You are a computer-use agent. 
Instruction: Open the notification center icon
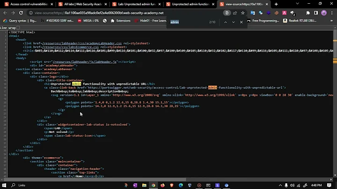[329, 185]
